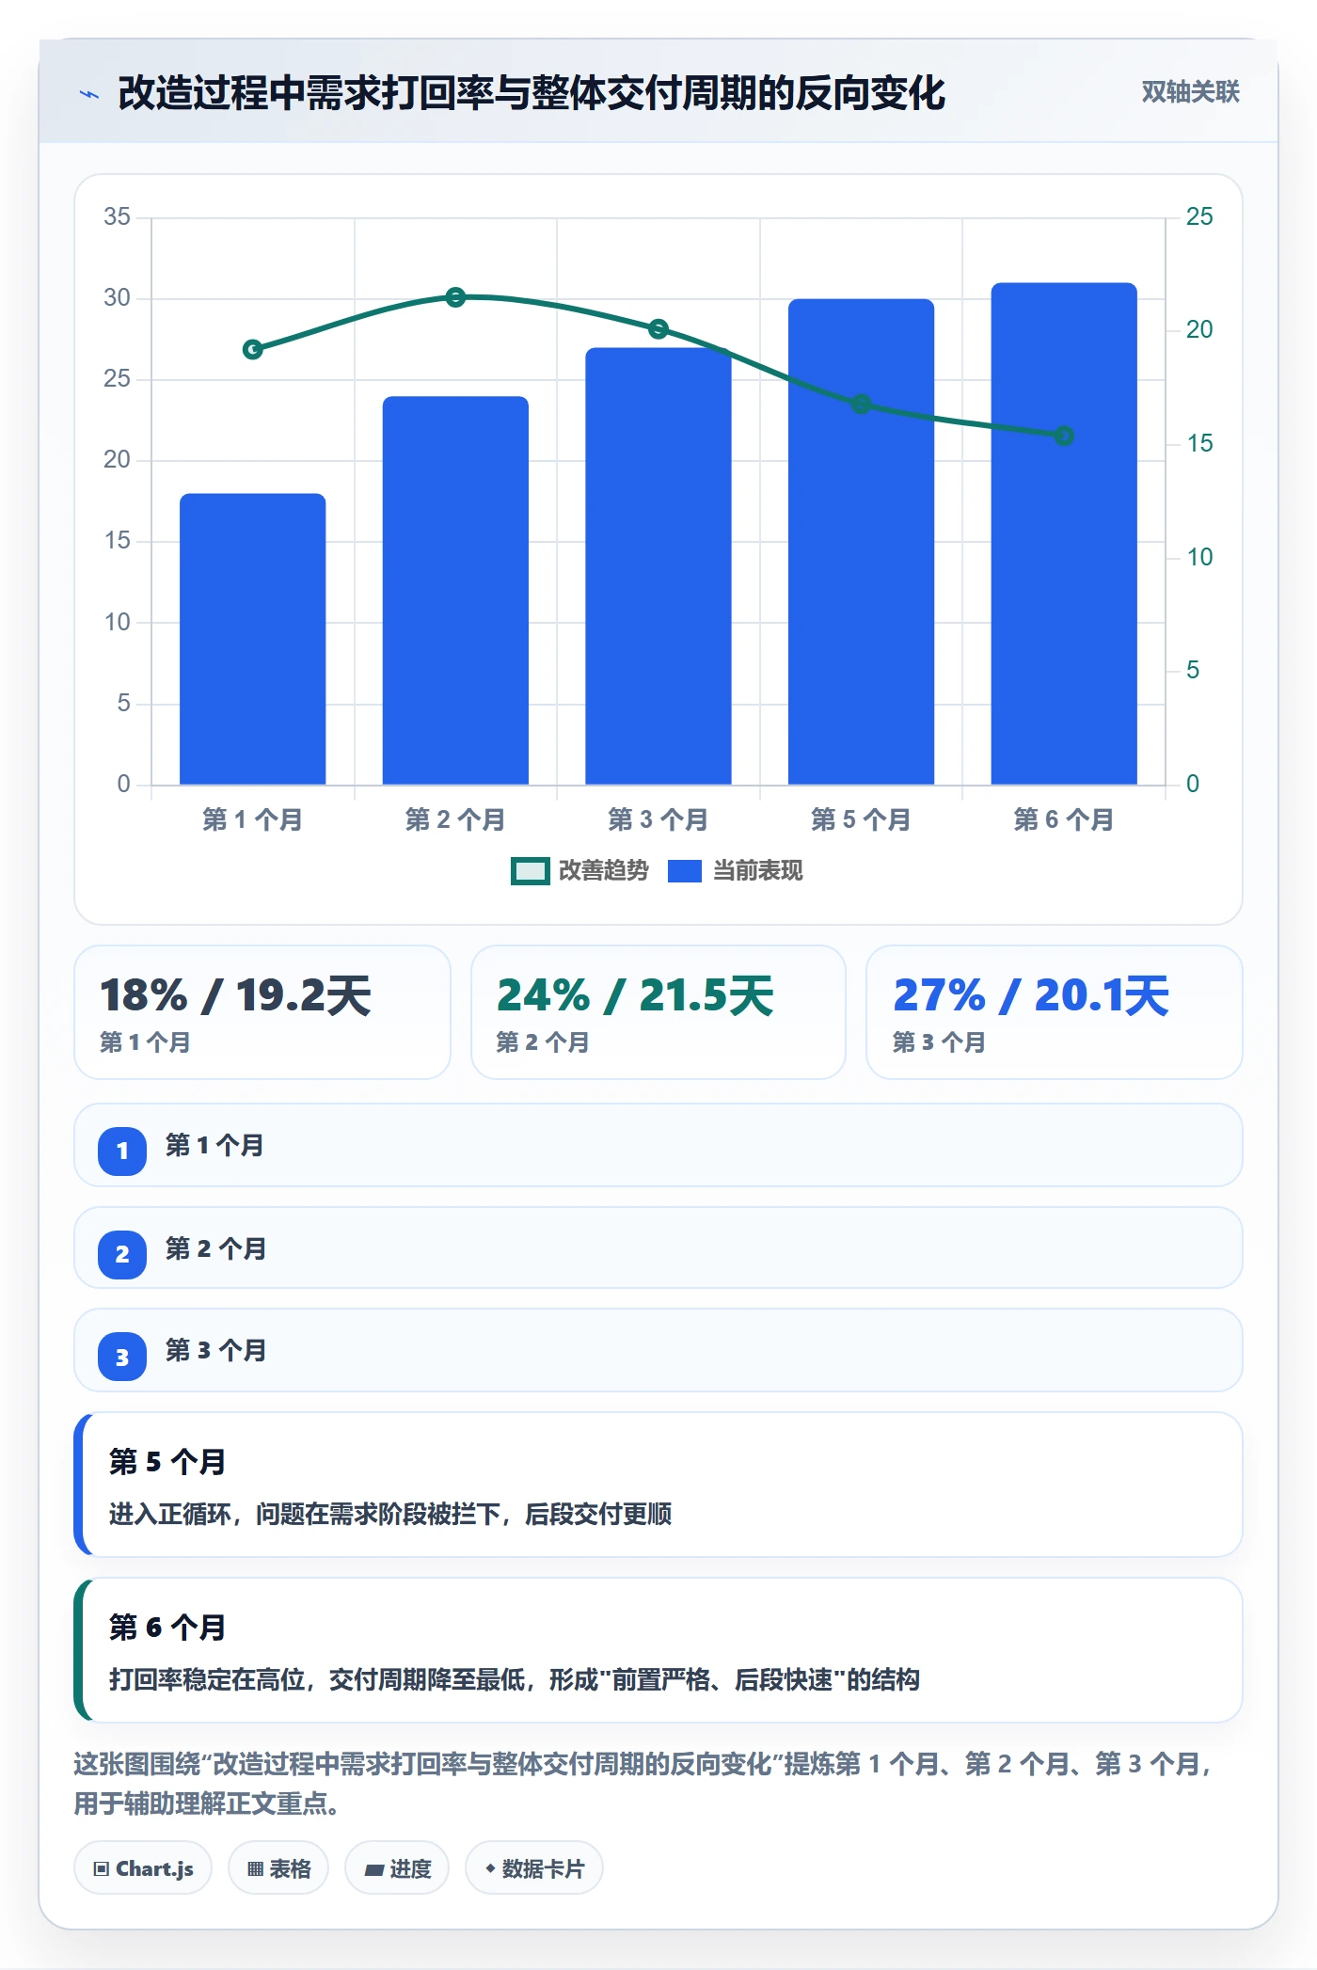
Task: Click the line point above 第 1 个月
Action: pos(253,349)
